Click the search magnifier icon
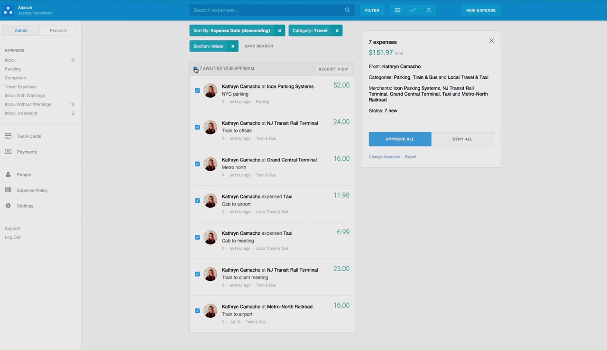The image size is (607, 350). pos(347,10)
